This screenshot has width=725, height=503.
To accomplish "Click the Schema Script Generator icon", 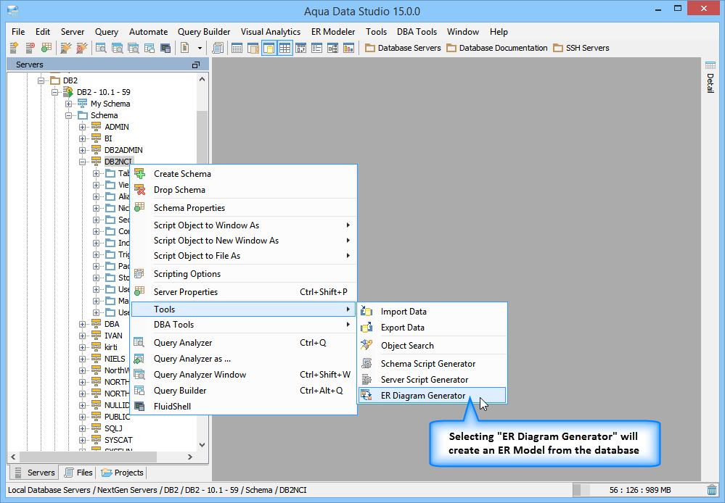I will (366, 364).
